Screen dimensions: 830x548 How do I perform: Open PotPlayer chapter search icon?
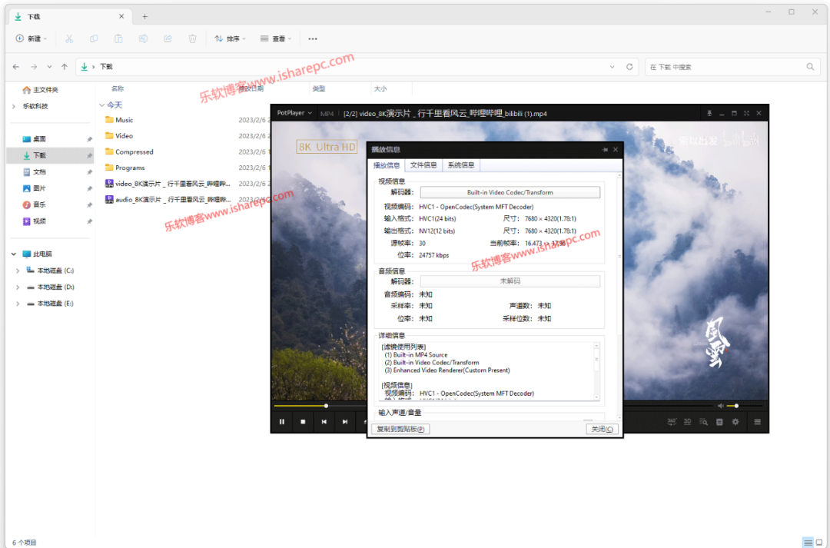(703, 422)
